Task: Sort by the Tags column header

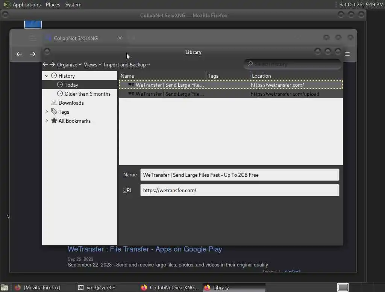Action: 228,76
